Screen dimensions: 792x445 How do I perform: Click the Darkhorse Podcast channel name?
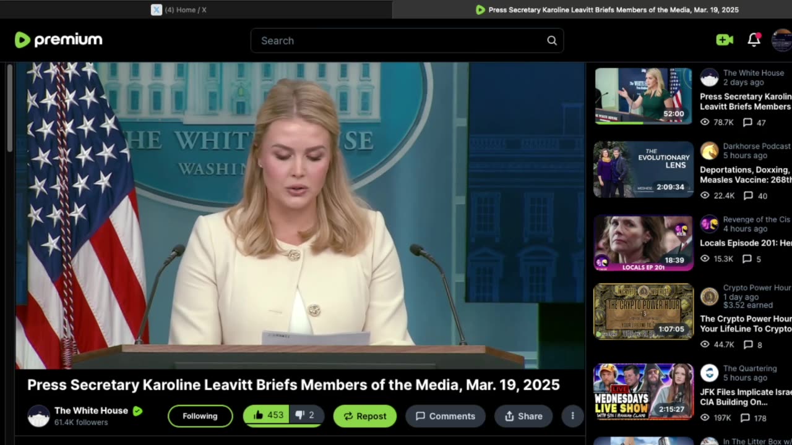point(757,146)
